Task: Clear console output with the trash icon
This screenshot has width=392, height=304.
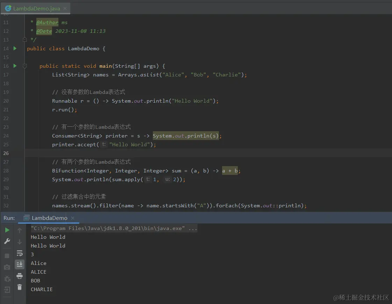Action: [x=20, y=287]
